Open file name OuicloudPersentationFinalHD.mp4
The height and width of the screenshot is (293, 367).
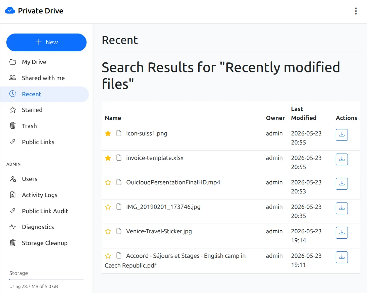point(173,182)
